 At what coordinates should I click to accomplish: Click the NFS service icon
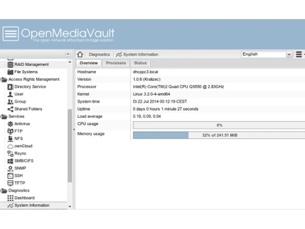(10, 139)
